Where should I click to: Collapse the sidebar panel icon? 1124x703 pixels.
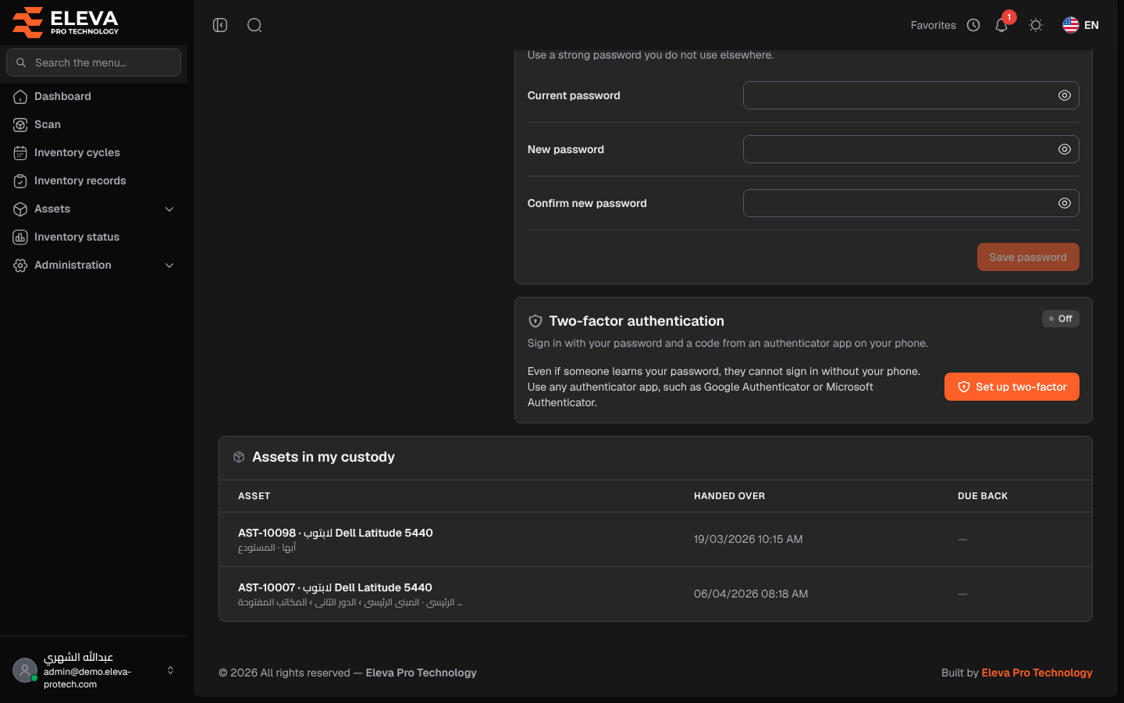click(x=220, y=25)
